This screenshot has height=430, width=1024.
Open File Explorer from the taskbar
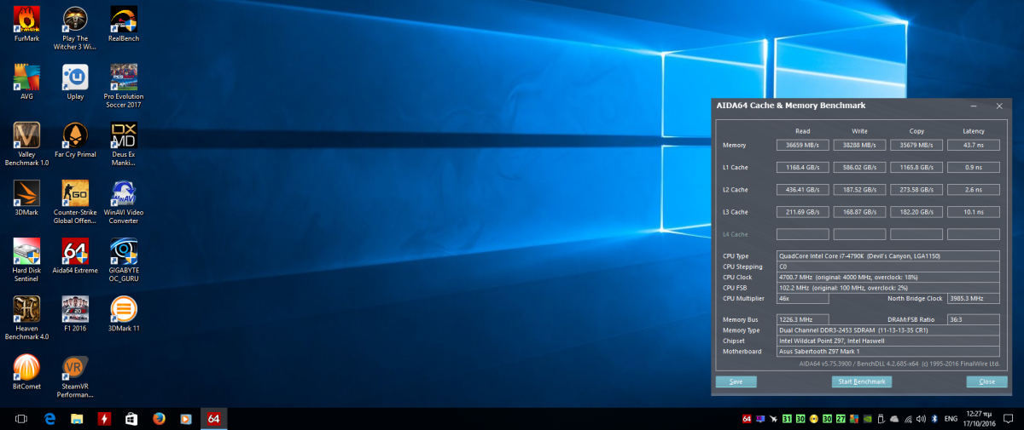(x=77, y=419)
